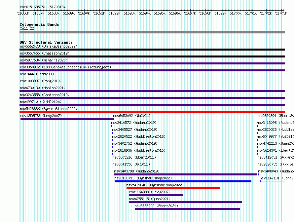Click nsv3410572 (Audano2019) label

(x=134, y=123)
